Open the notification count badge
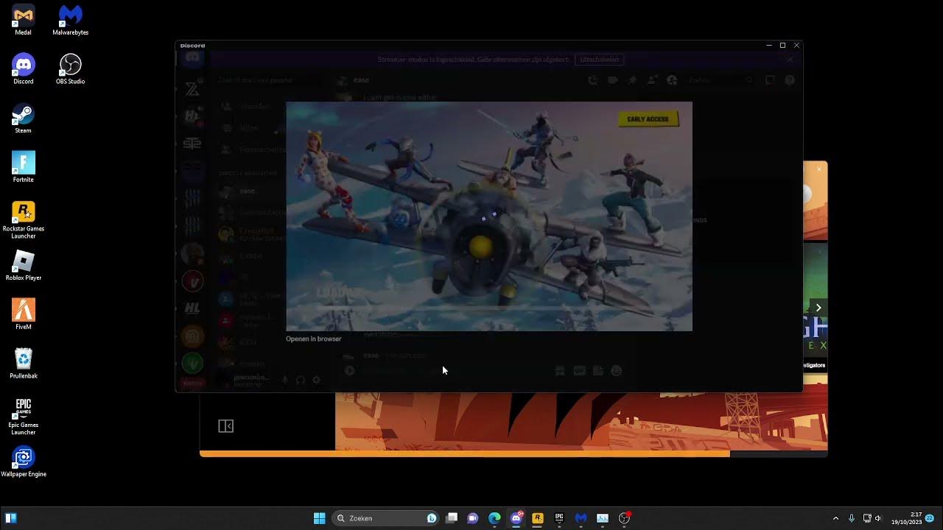 [930, 518]
